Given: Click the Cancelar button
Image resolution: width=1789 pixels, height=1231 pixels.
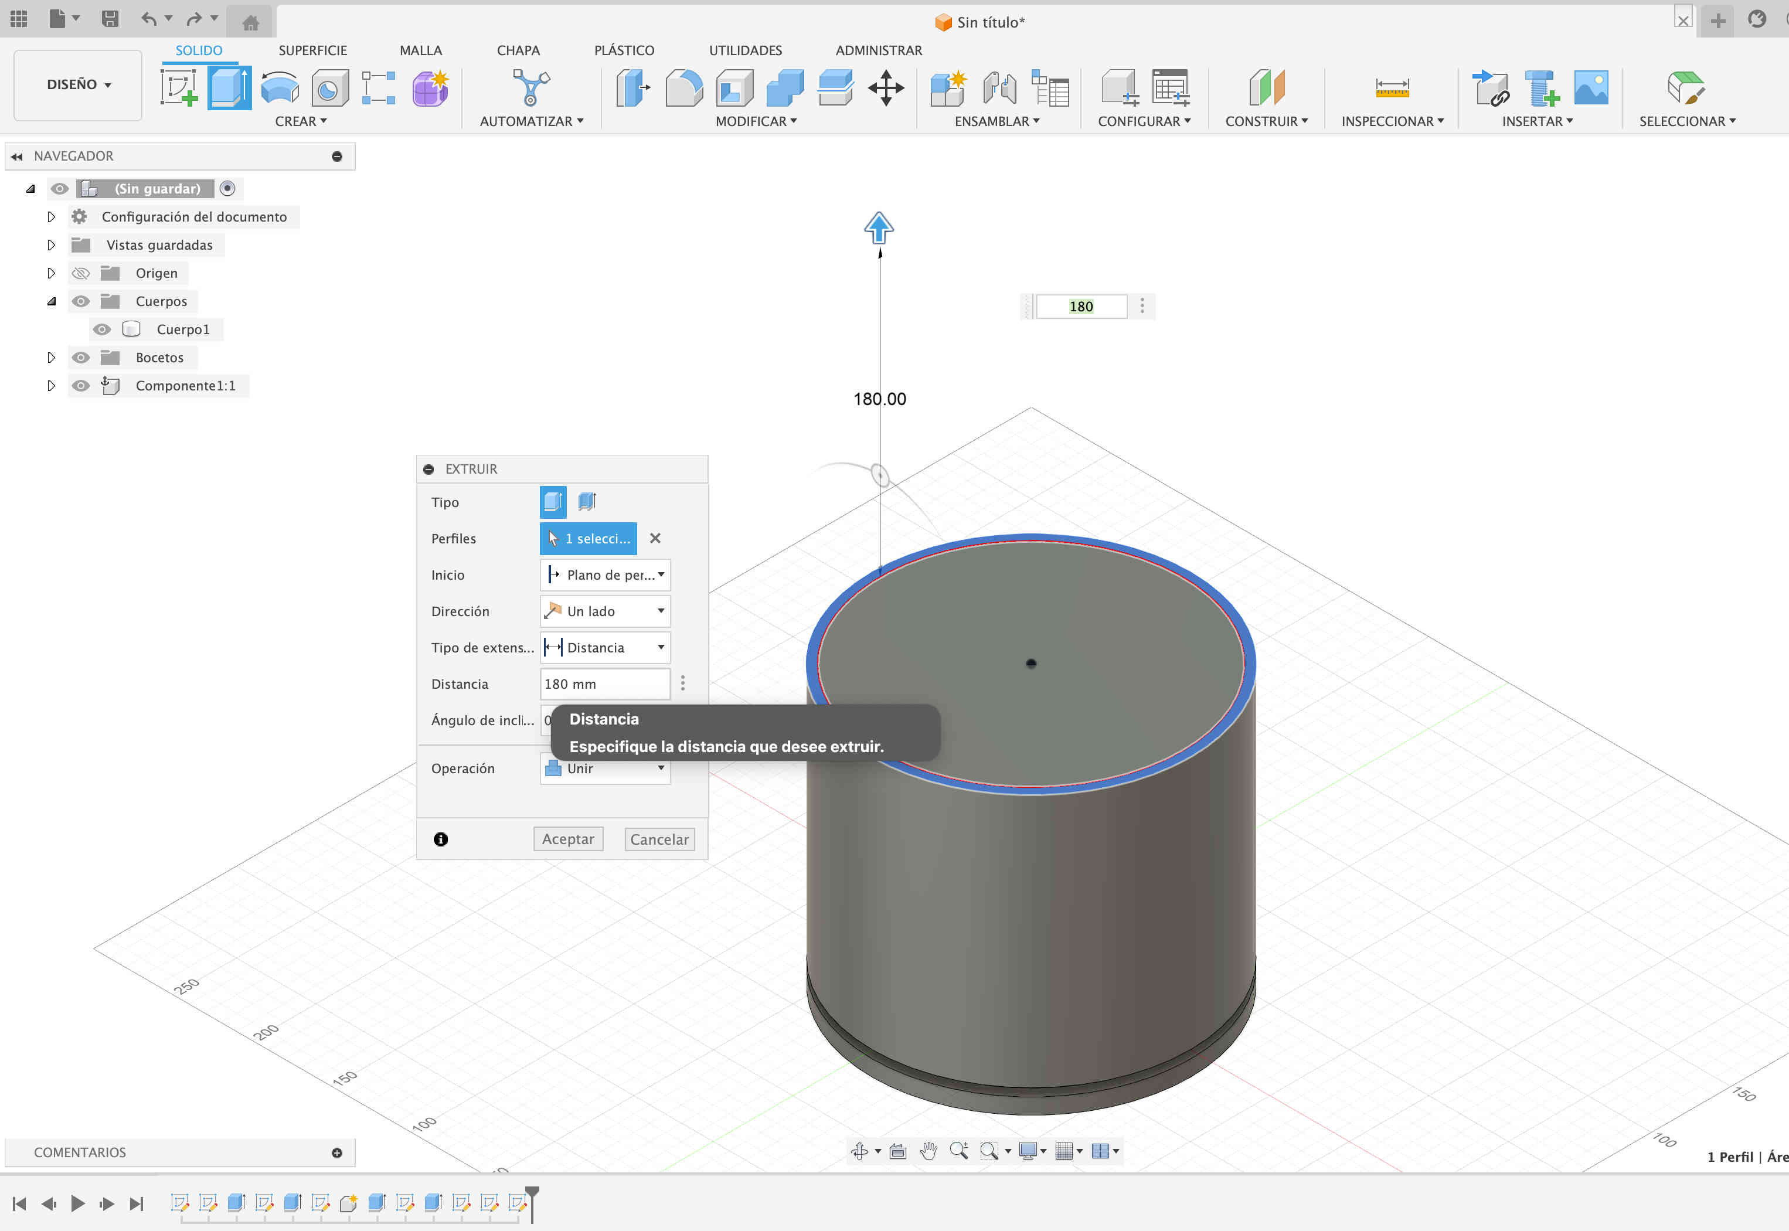Looking at the screenshot, I should (x=659, y=839).
